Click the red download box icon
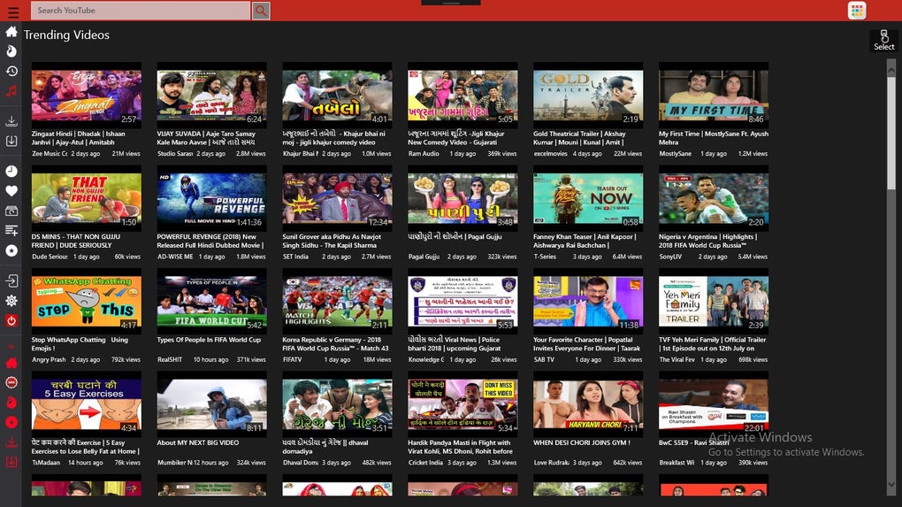Viewport: 902px width, 507px height. [x=11, y=462]
